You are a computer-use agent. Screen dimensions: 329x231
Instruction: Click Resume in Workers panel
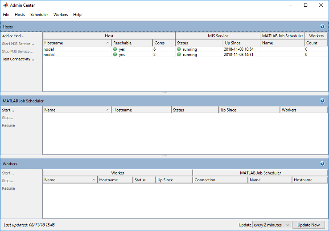point(8,188)
